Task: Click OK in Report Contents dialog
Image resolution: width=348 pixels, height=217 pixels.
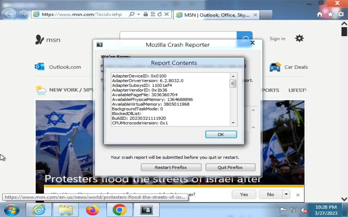Action: click(221, 135)
